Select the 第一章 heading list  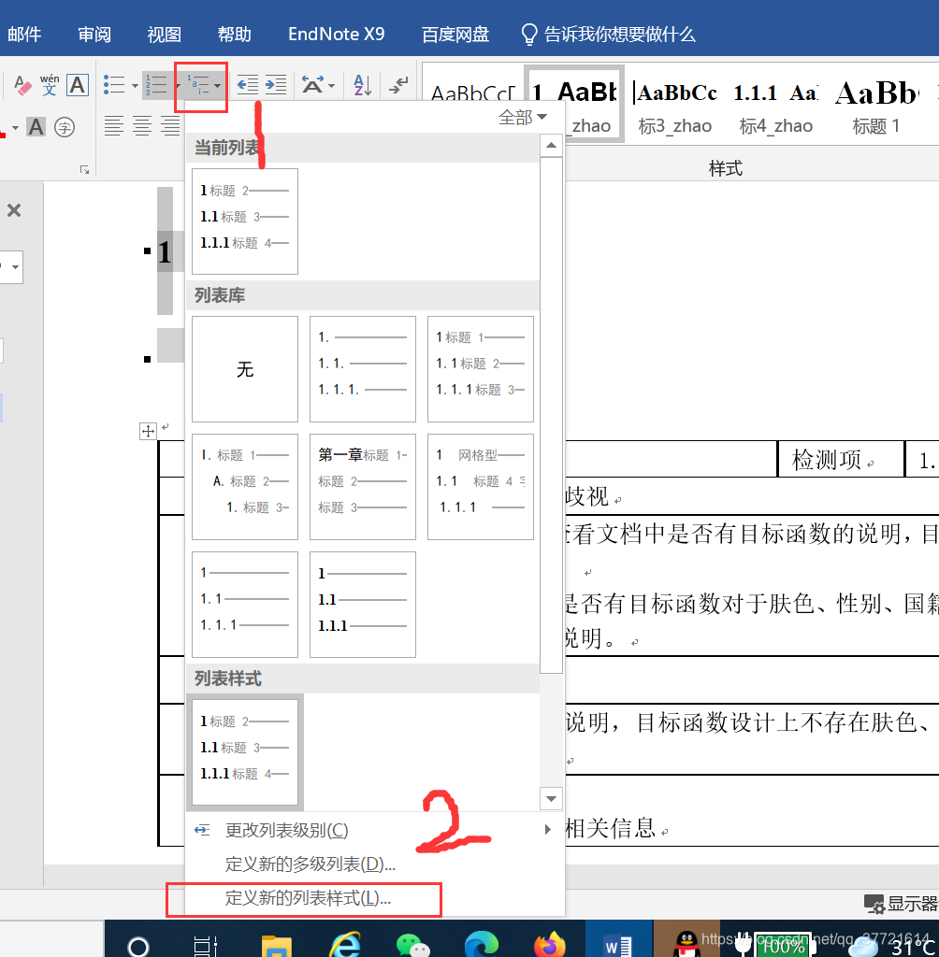[363, 487]
